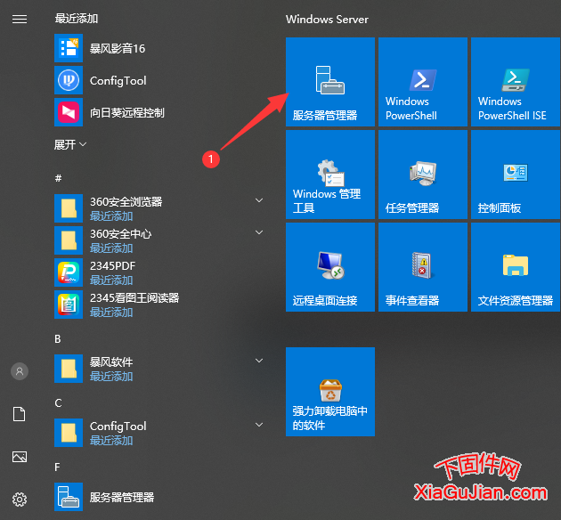
Task: Open ConfigTool in the recently added list
Action: pos(161,80)
